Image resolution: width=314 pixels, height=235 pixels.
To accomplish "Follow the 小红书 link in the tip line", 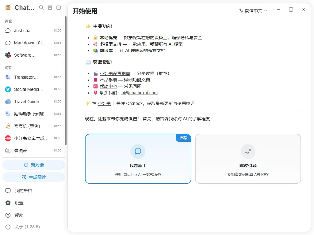I will click(x=104, y=103).
